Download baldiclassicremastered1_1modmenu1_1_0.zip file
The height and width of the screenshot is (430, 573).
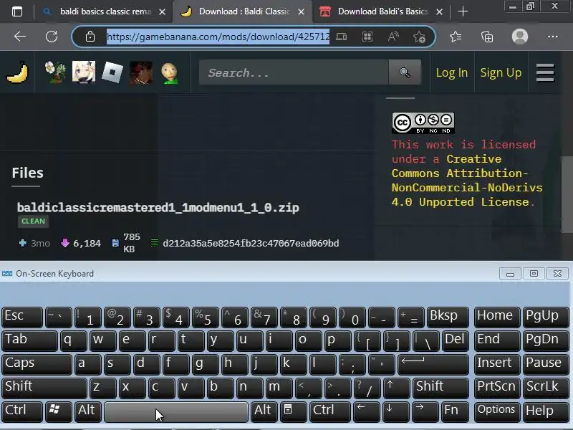(x=158, y=208)
